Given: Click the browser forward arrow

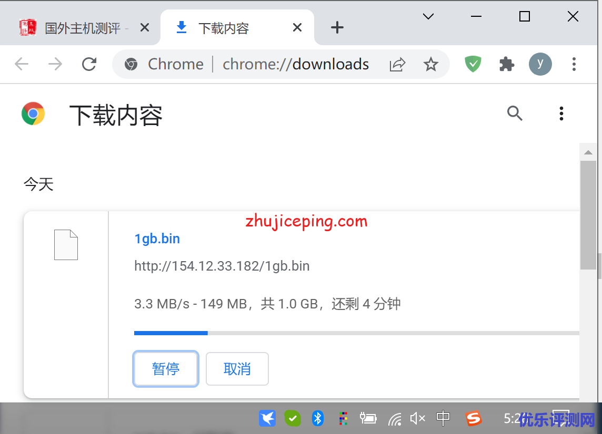Looking at the screenshot, I should pos(55,64).
